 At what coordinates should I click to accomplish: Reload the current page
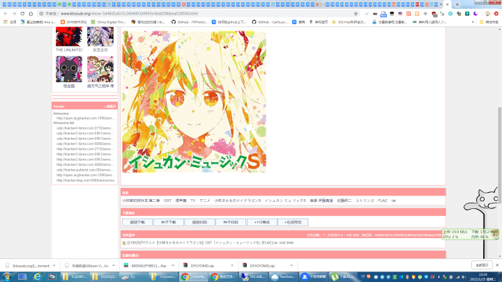pyautogui.click(x=22, y=14)
